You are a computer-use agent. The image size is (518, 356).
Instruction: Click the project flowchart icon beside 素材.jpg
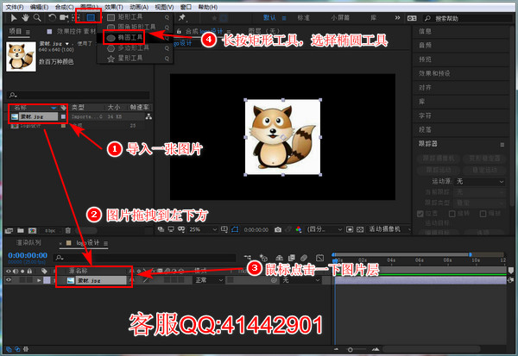[148, 116]
